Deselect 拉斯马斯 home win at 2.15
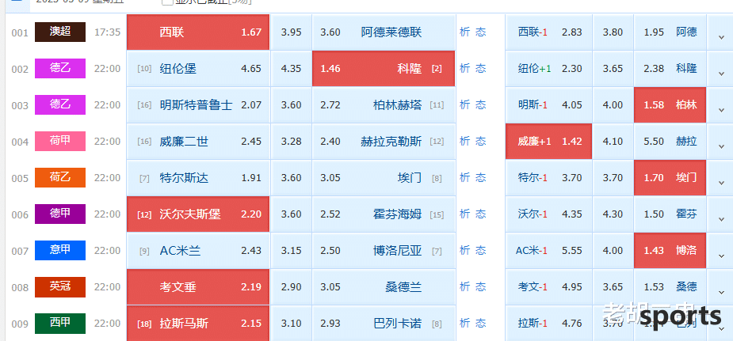 click(x=198, y=324)
